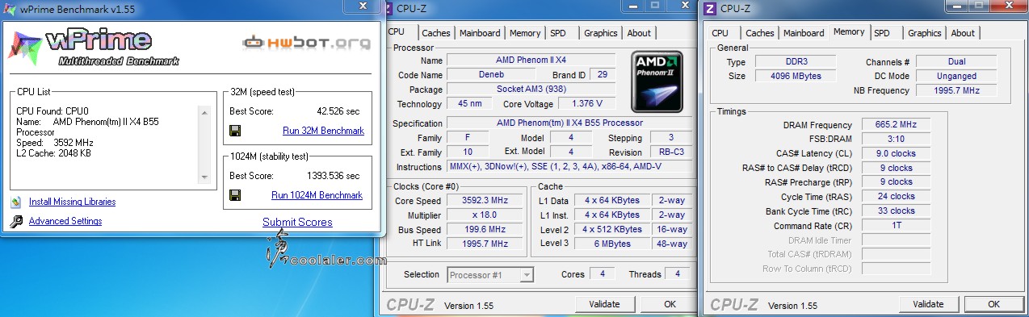
Task: Click 32M Best Score 42.526 sec
Action: pos(338,111)
